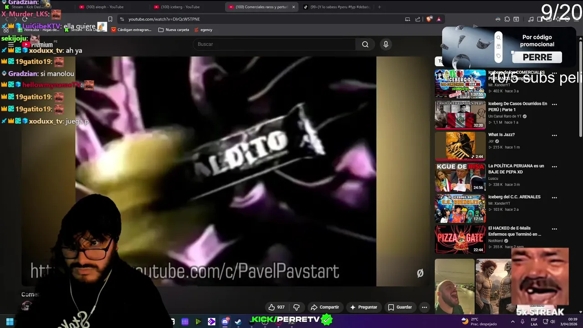Click the Guardar button
This screenshot has height=328, width=583.
pyautogui.click(x=399, y=307)
